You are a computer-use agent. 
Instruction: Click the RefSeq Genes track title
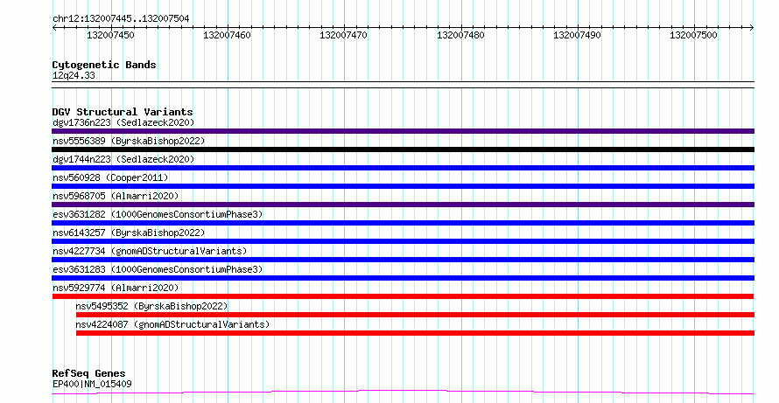89,374
